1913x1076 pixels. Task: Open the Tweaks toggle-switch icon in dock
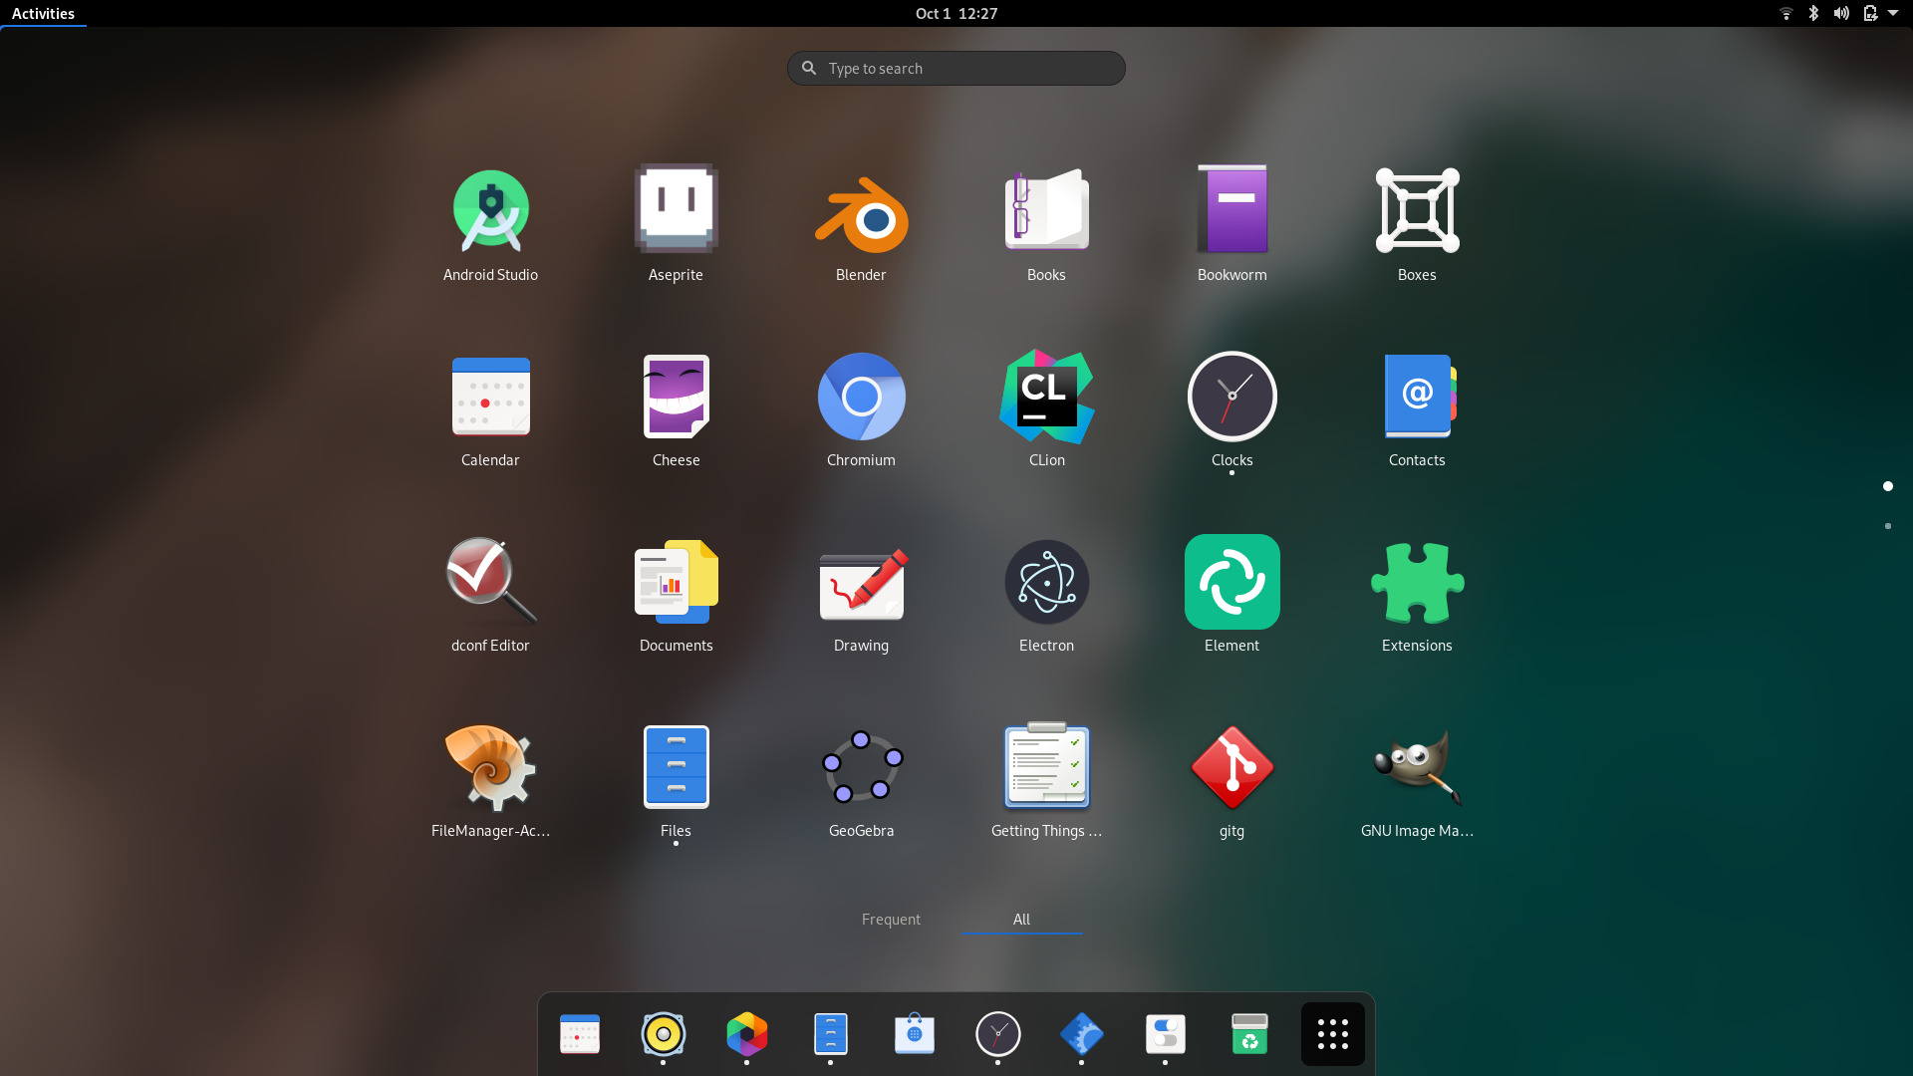(1165, 1034)
